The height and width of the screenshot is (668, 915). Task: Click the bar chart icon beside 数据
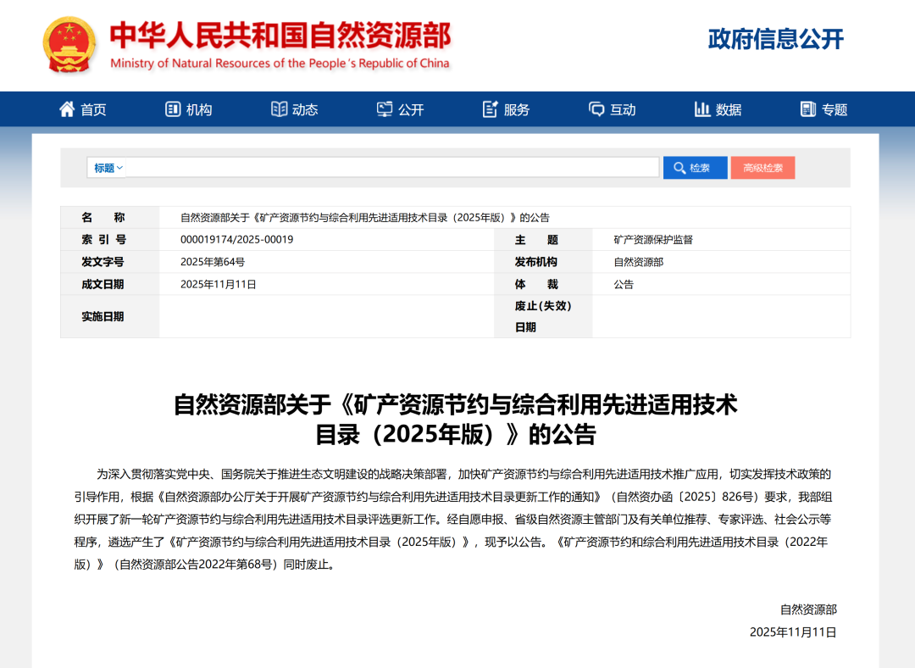coord(702,109)
